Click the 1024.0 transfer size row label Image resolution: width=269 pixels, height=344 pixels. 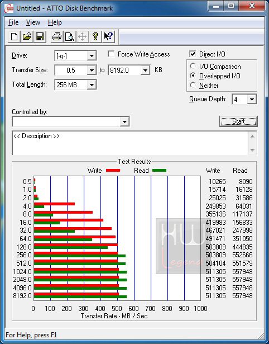click(x=22, y=272)
